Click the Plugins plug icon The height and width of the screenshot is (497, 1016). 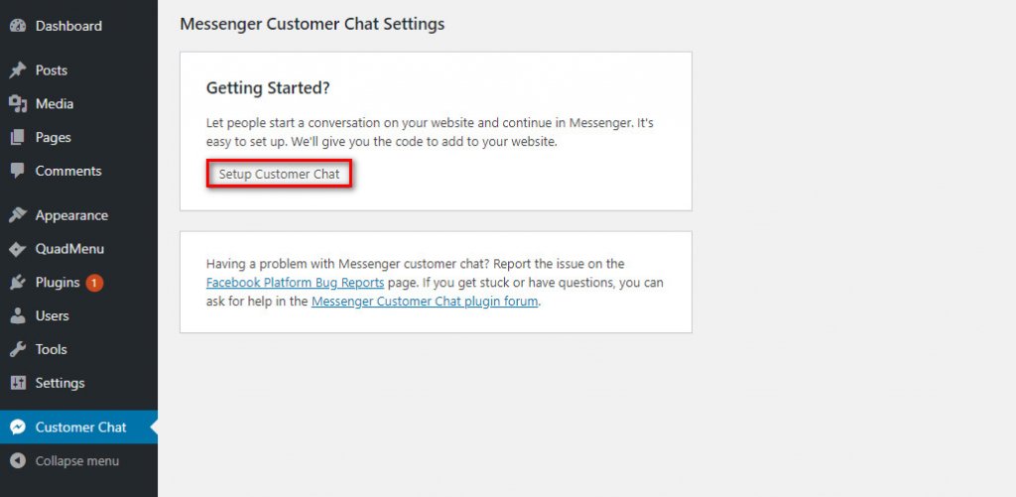pos(18,283)
